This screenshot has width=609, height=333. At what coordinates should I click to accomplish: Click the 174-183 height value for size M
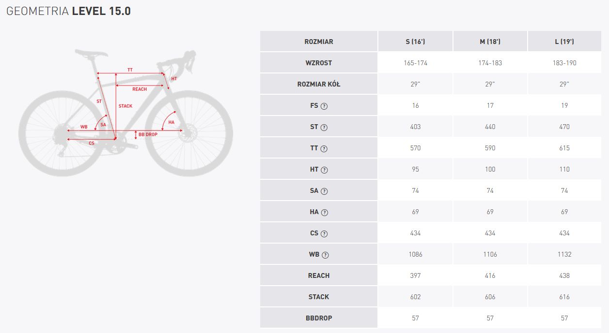coord(490,63)
